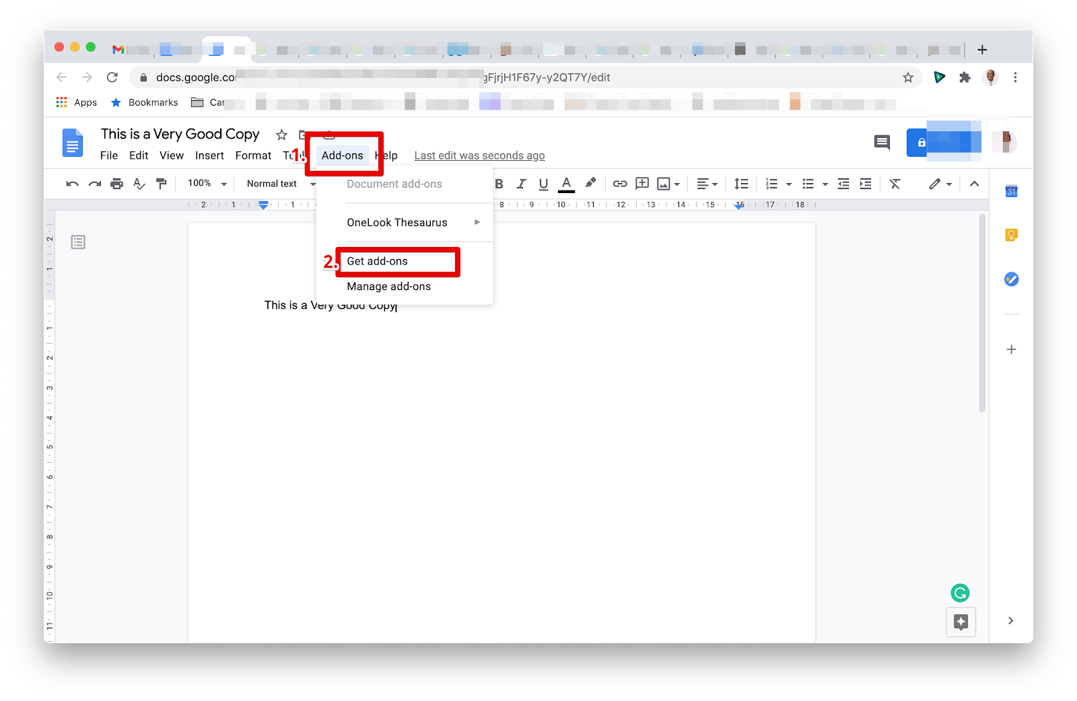Open Google Tasks from the side panel
The width and height of the screenshot is (1077, 701).
pos(1011,279)
